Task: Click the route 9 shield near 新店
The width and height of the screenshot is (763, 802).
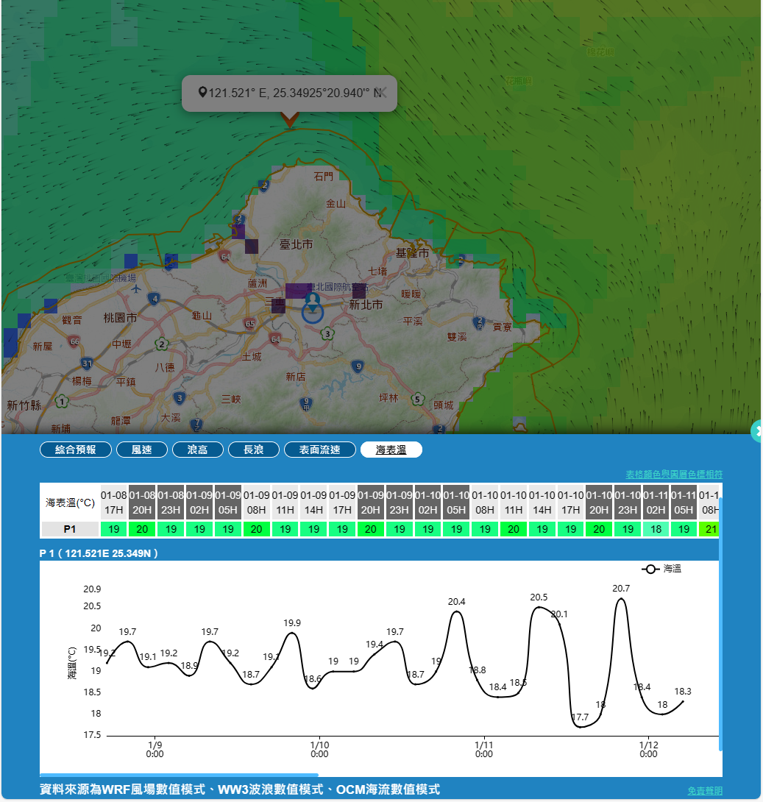Action: tap(358, 366)
